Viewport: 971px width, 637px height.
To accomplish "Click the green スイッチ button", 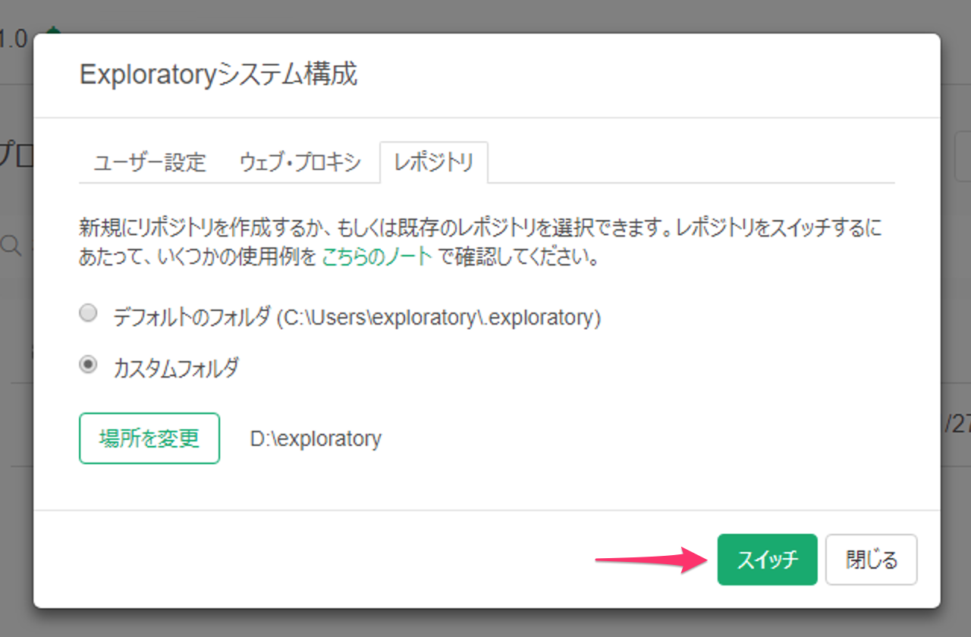I will (767, 560).
